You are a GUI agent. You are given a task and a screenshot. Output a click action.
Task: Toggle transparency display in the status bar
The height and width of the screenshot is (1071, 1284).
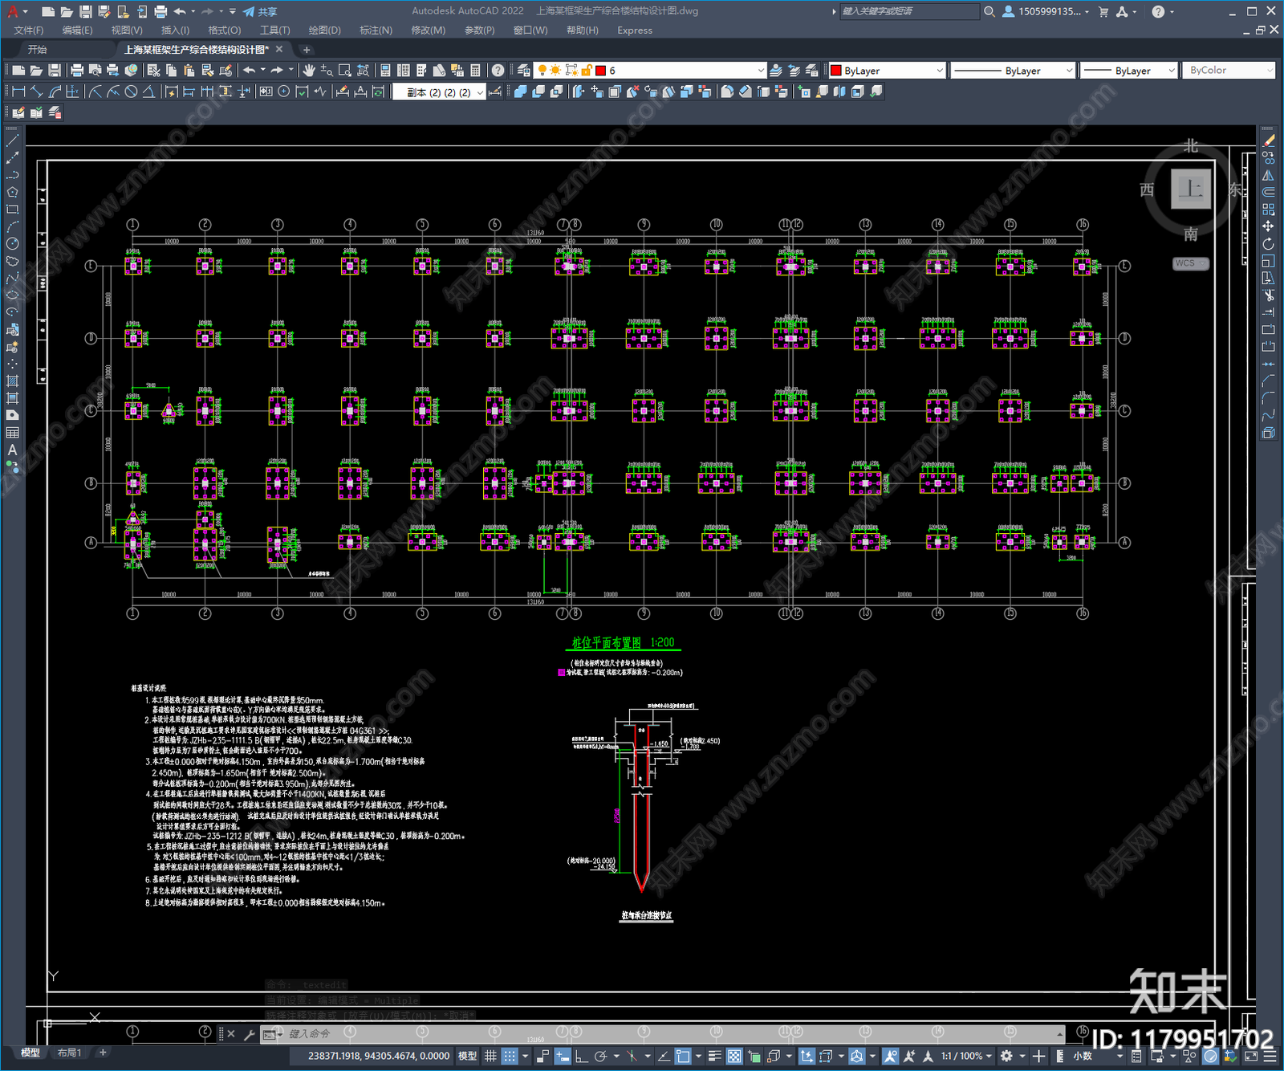734,1056
